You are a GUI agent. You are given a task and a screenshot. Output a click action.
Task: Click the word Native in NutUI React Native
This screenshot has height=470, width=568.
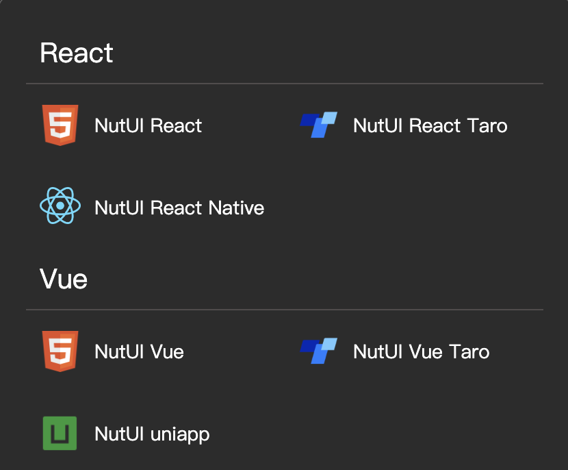click(x=236, y=208)
